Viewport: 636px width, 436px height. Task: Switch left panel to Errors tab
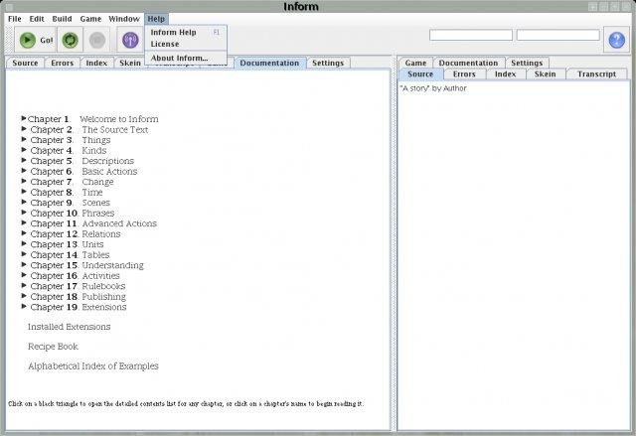(x=62, y=63)
